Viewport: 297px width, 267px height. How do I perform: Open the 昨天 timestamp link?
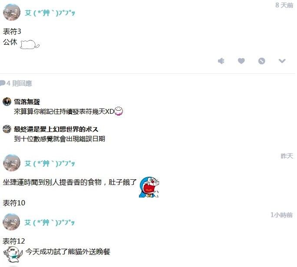tap(287, 156)
